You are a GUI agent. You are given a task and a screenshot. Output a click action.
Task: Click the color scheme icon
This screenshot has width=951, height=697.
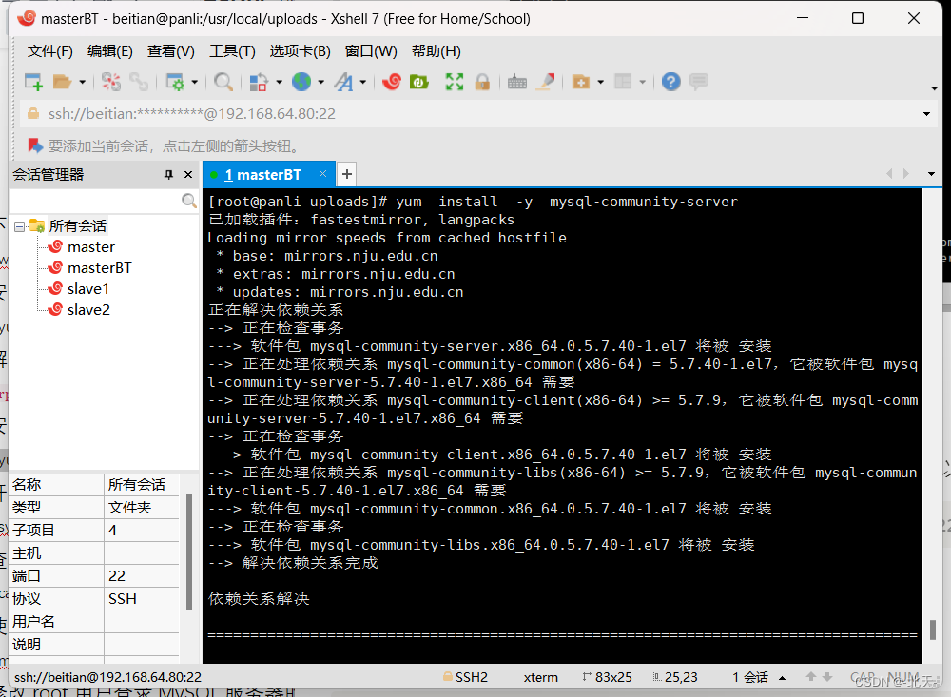click(x=259, y=81)
